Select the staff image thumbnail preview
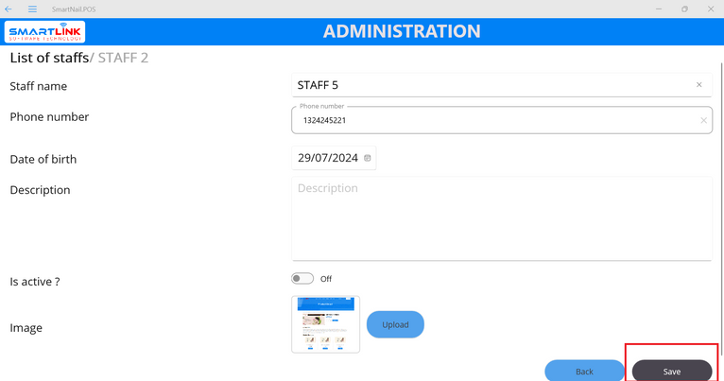724x381 pixels. tap(325, 324)
